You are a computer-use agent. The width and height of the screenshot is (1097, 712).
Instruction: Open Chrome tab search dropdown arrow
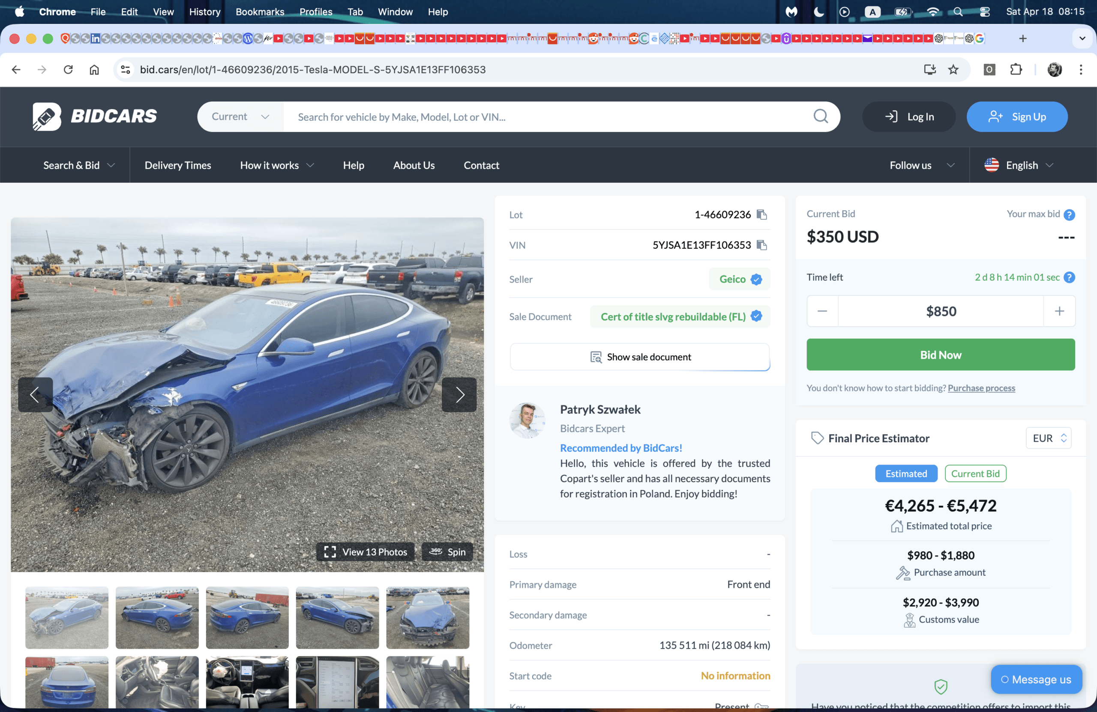1082,39
